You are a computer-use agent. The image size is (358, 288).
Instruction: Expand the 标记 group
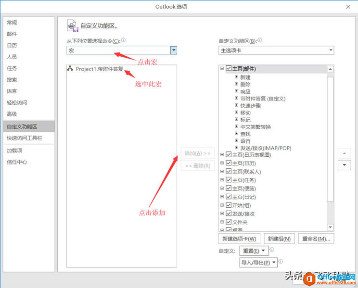(x=237, y=119)
